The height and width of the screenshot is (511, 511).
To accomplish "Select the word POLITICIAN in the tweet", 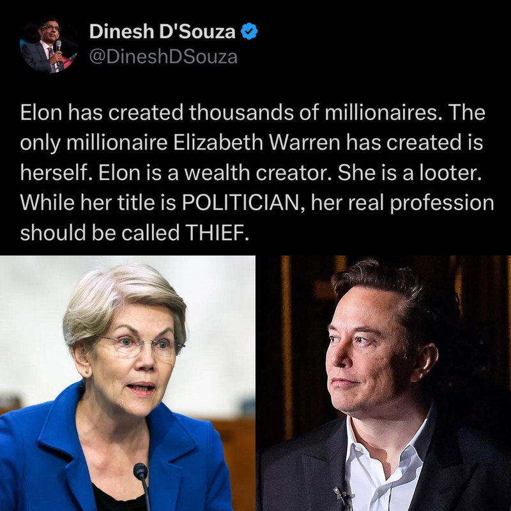I will pos(241,202).
